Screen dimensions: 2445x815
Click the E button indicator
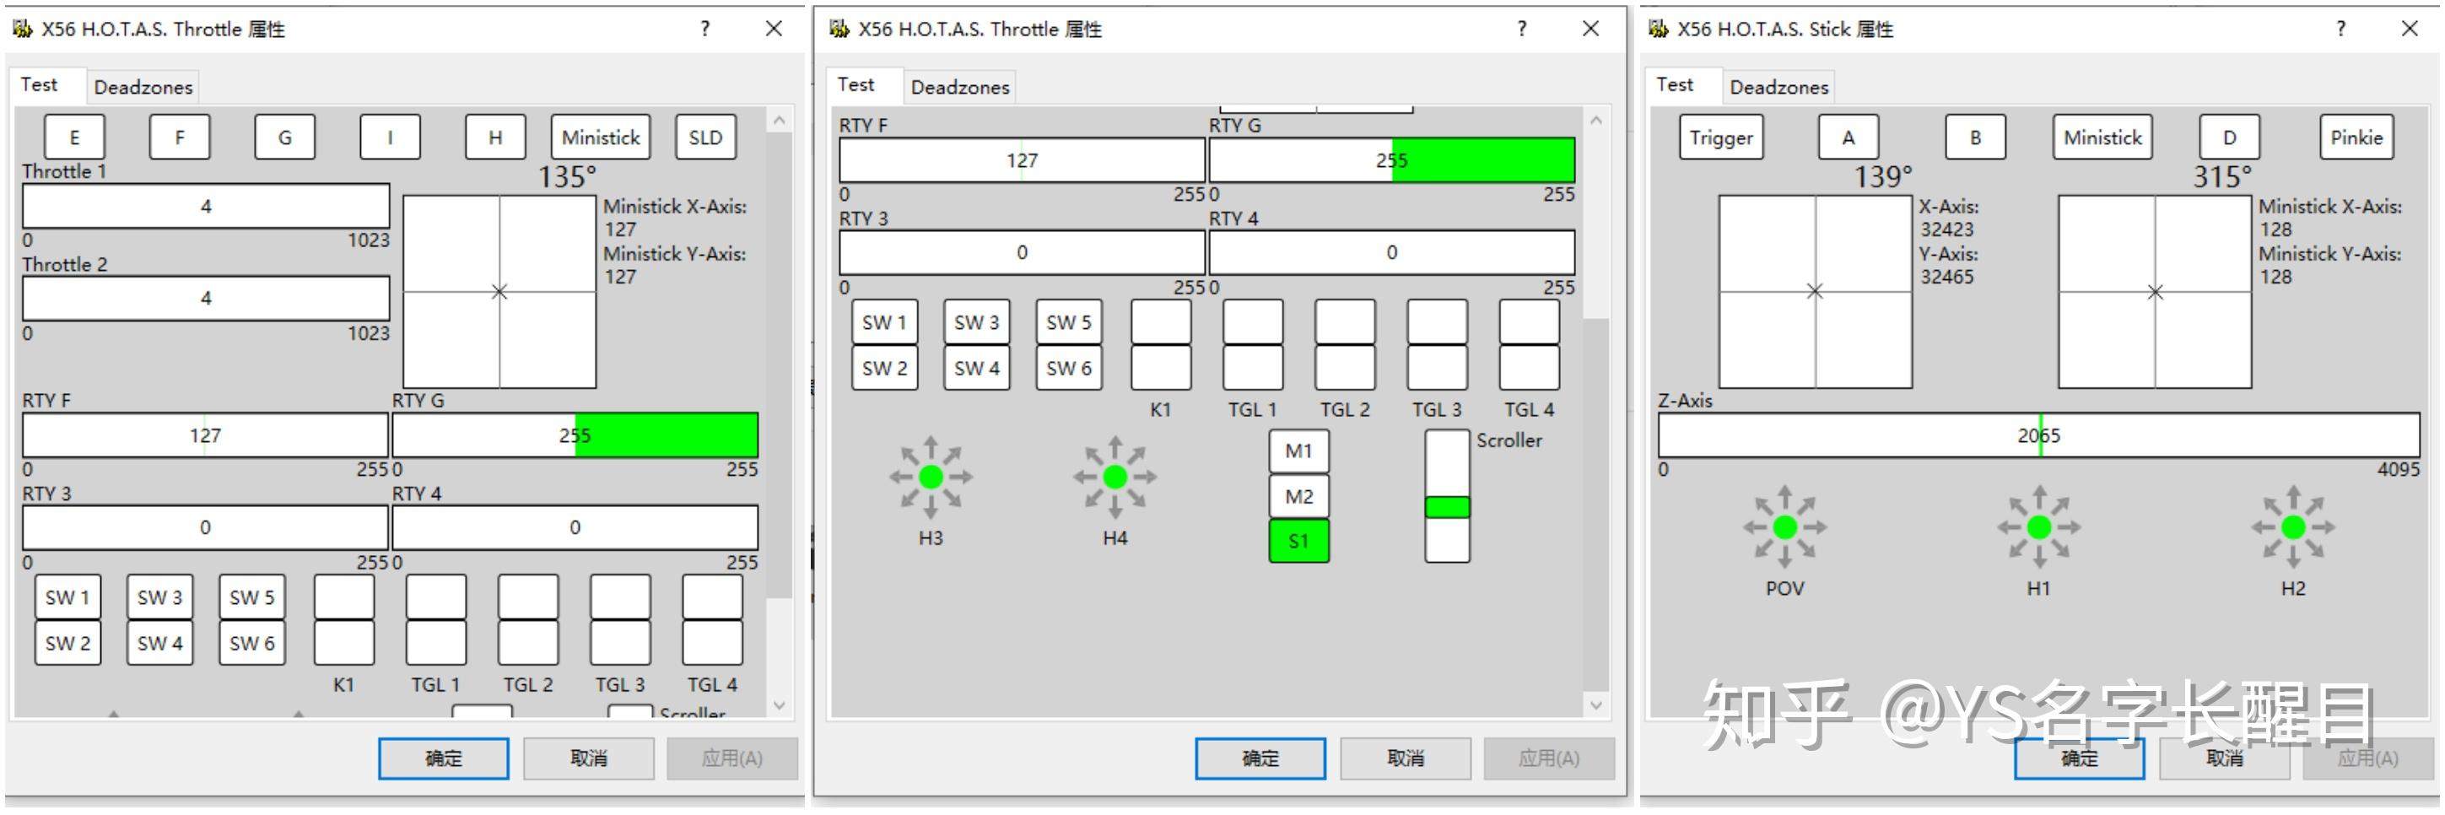(74, 138)
